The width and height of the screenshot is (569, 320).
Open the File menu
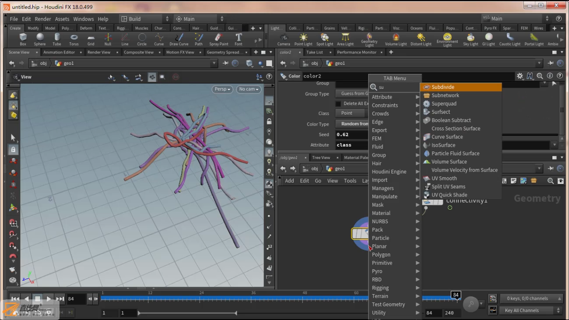(x=14, y=19)
